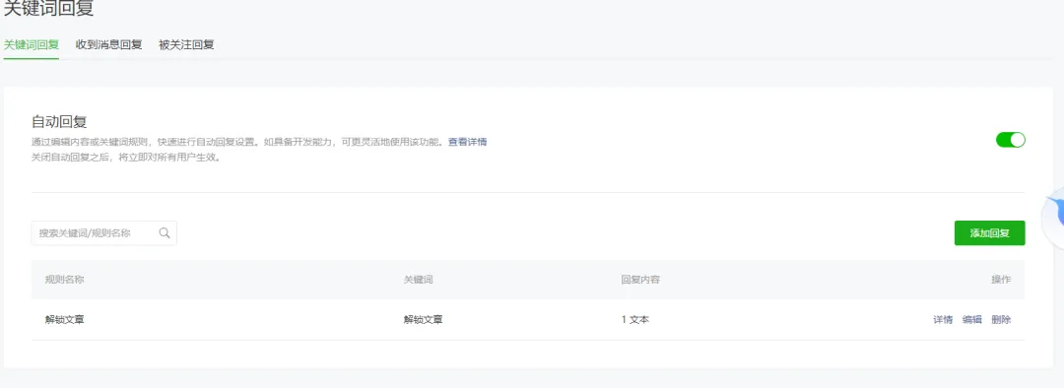Click the magnifier search icon
The image size is (1064, 388).
click(x=165, y=232)
